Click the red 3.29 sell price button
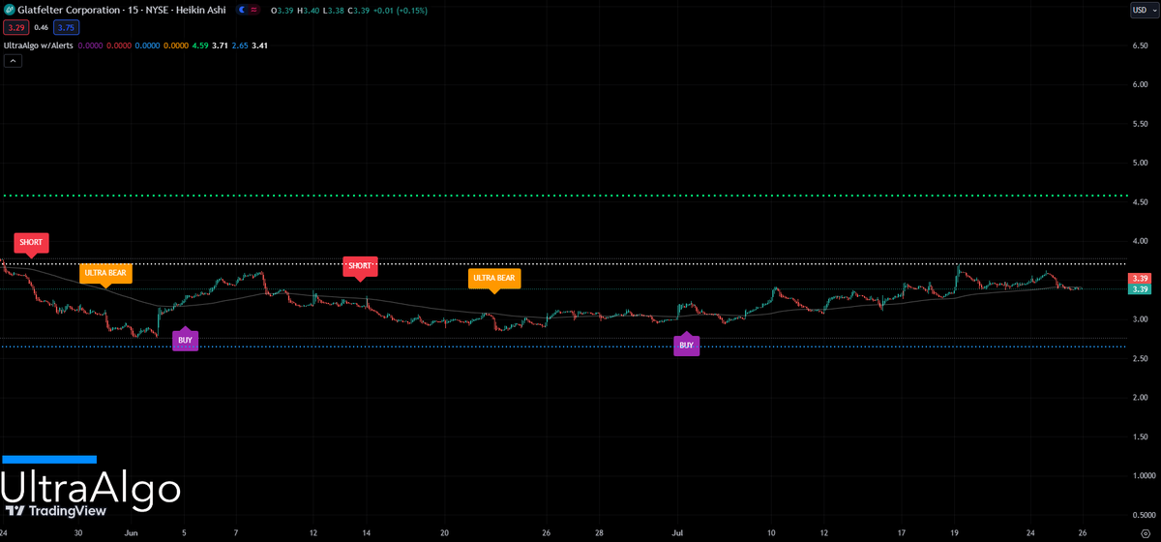The width and height of the screenshot is (1161, 542). coord(16,28)
